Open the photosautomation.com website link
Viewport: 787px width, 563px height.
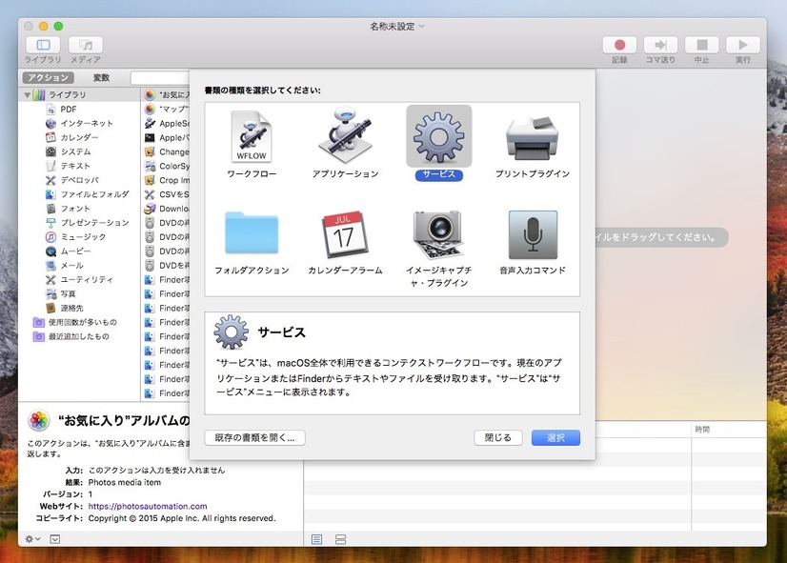click(148, 506)
